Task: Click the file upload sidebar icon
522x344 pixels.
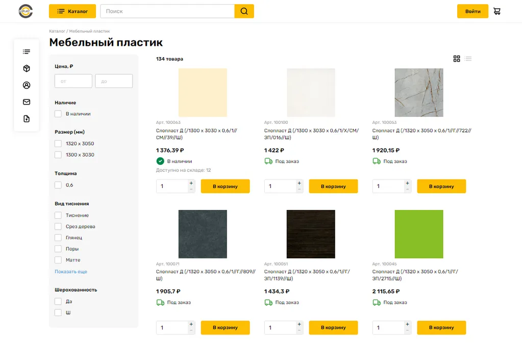Action: (x=27, y=119)
